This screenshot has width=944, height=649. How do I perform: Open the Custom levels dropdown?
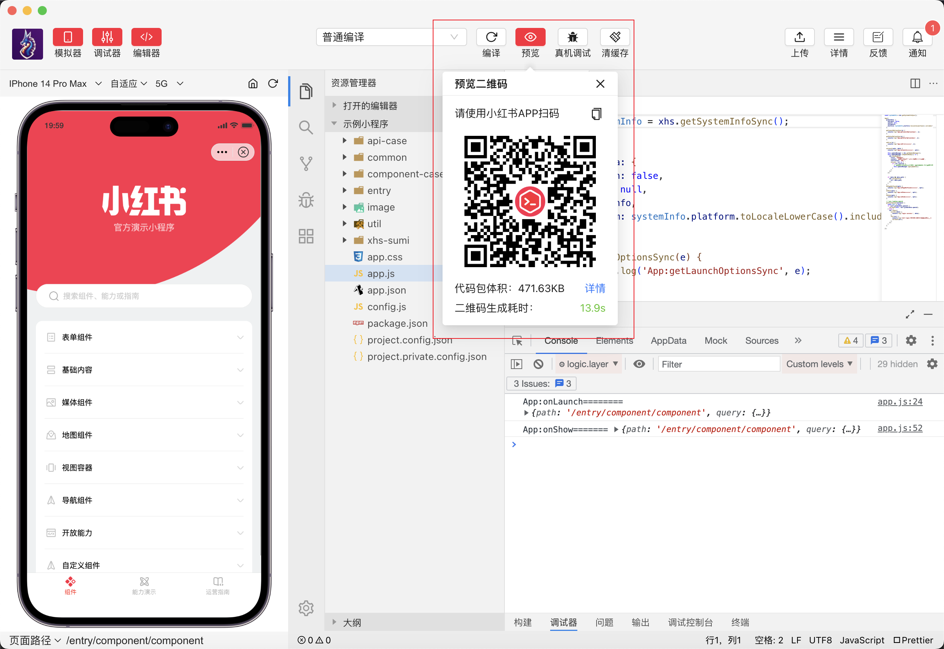[x=819, y=364]
